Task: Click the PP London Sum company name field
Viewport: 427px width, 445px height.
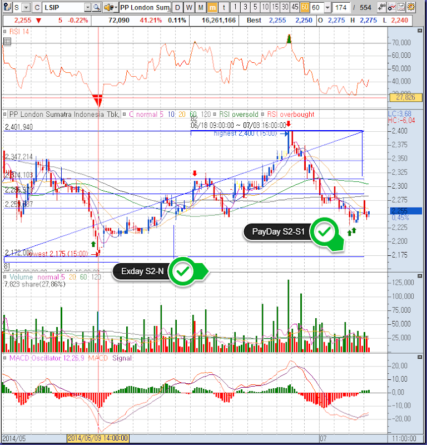Action: tap(145, 8)
